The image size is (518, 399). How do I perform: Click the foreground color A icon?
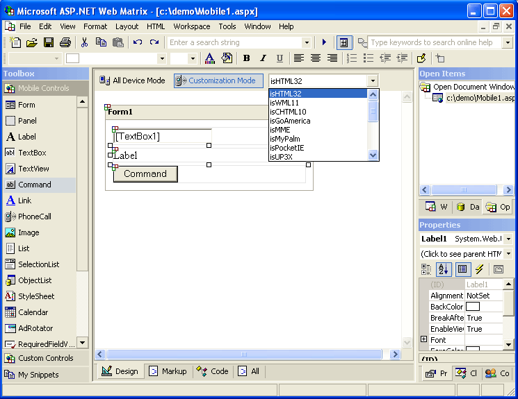[210, 58]
